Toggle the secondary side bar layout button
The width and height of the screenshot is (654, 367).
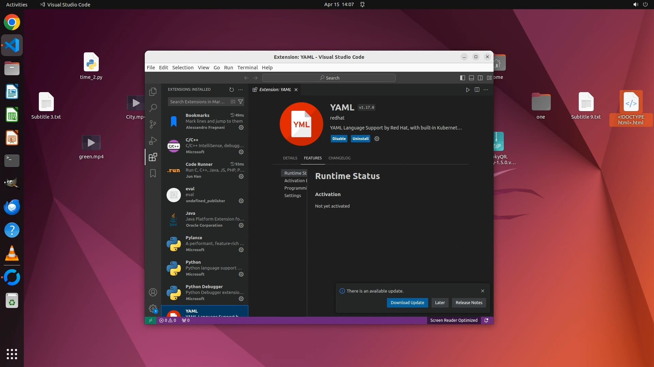click(x=480, y=78)
